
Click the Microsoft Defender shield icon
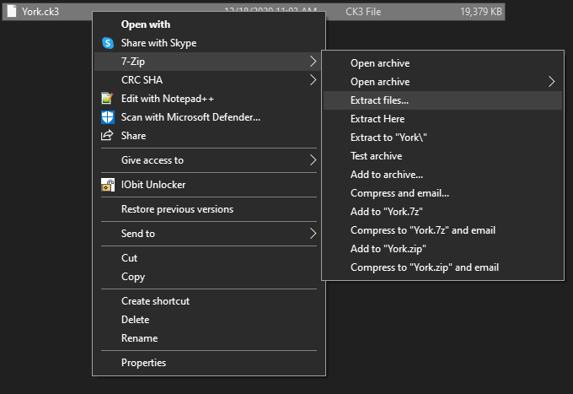click(107, 117)
